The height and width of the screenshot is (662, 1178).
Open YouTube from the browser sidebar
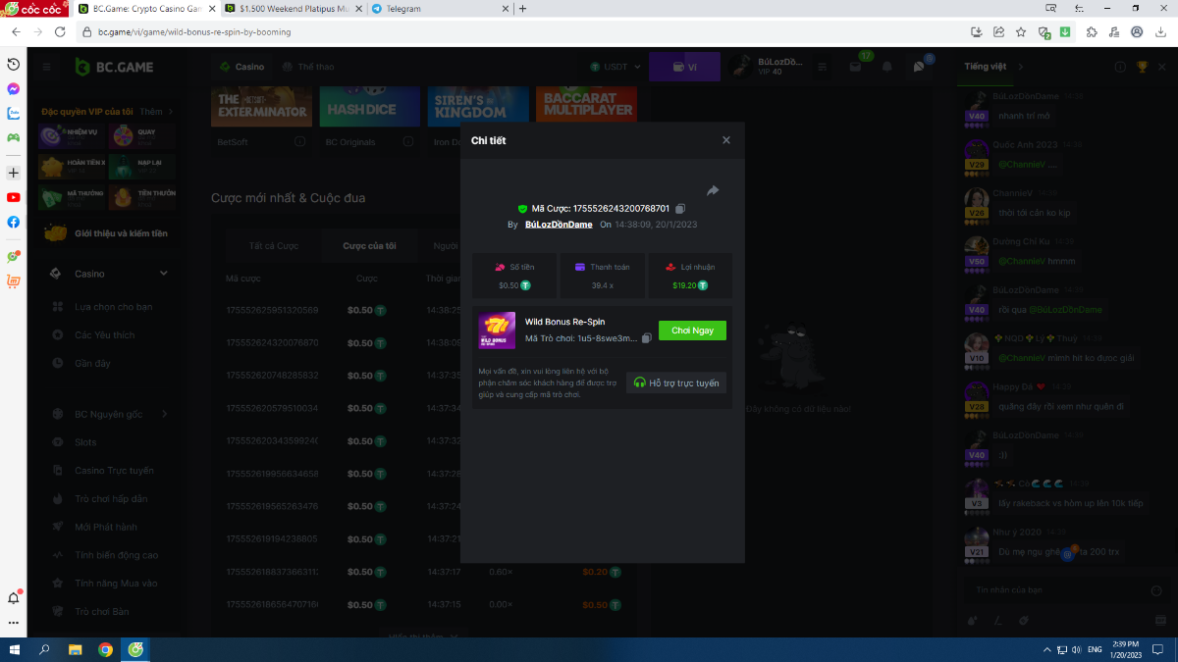(x=14, y=197)
